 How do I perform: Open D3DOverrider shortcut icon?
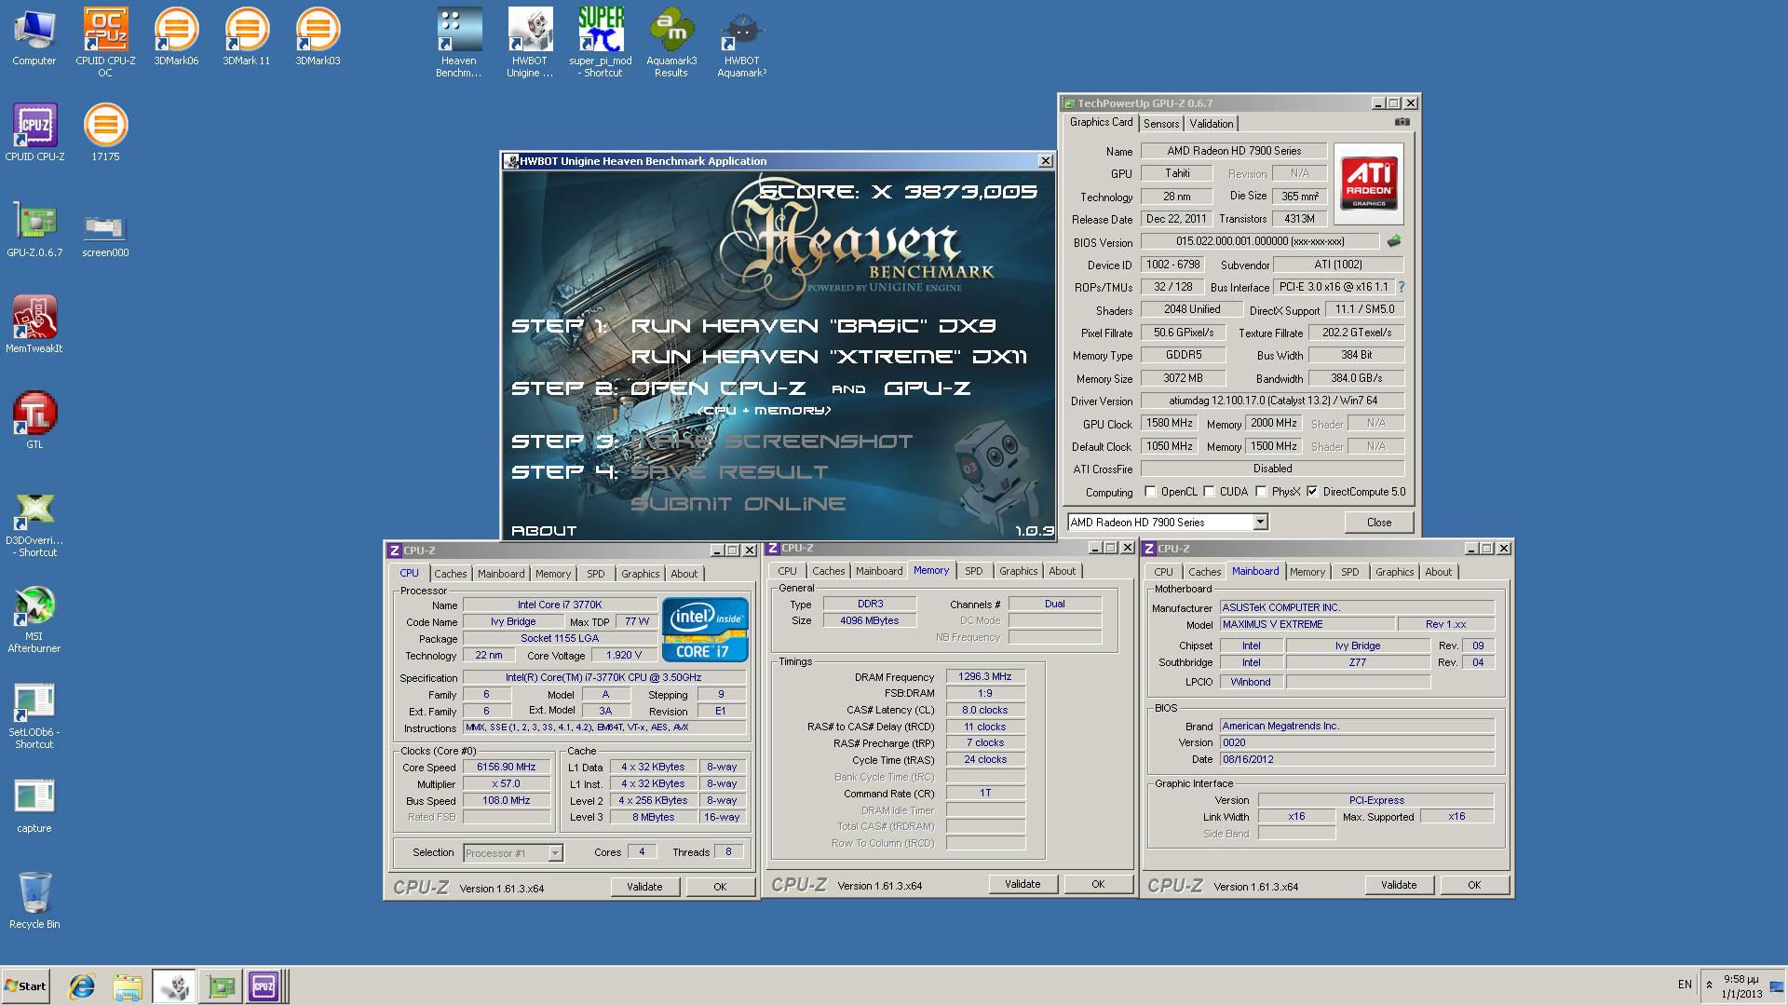click(x=34, y=524)
